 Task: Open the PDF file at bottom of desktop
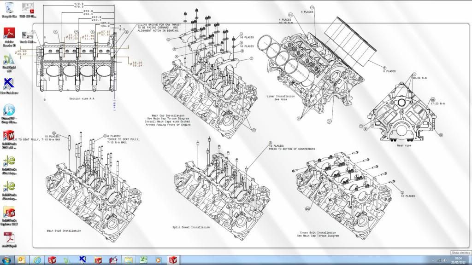[x=9, y=238]
